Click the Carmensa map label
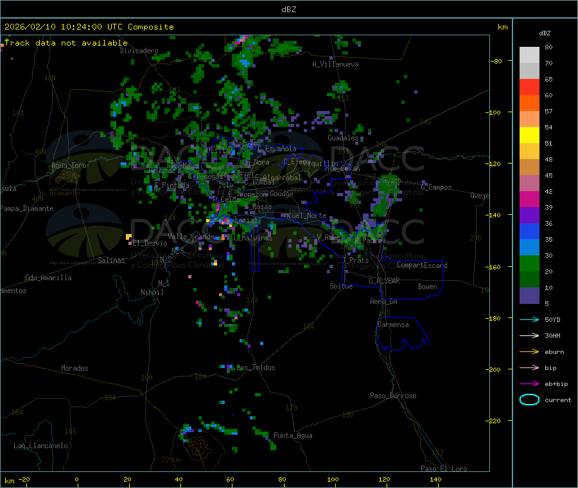The image size is (578, 488). click(393, 324)
